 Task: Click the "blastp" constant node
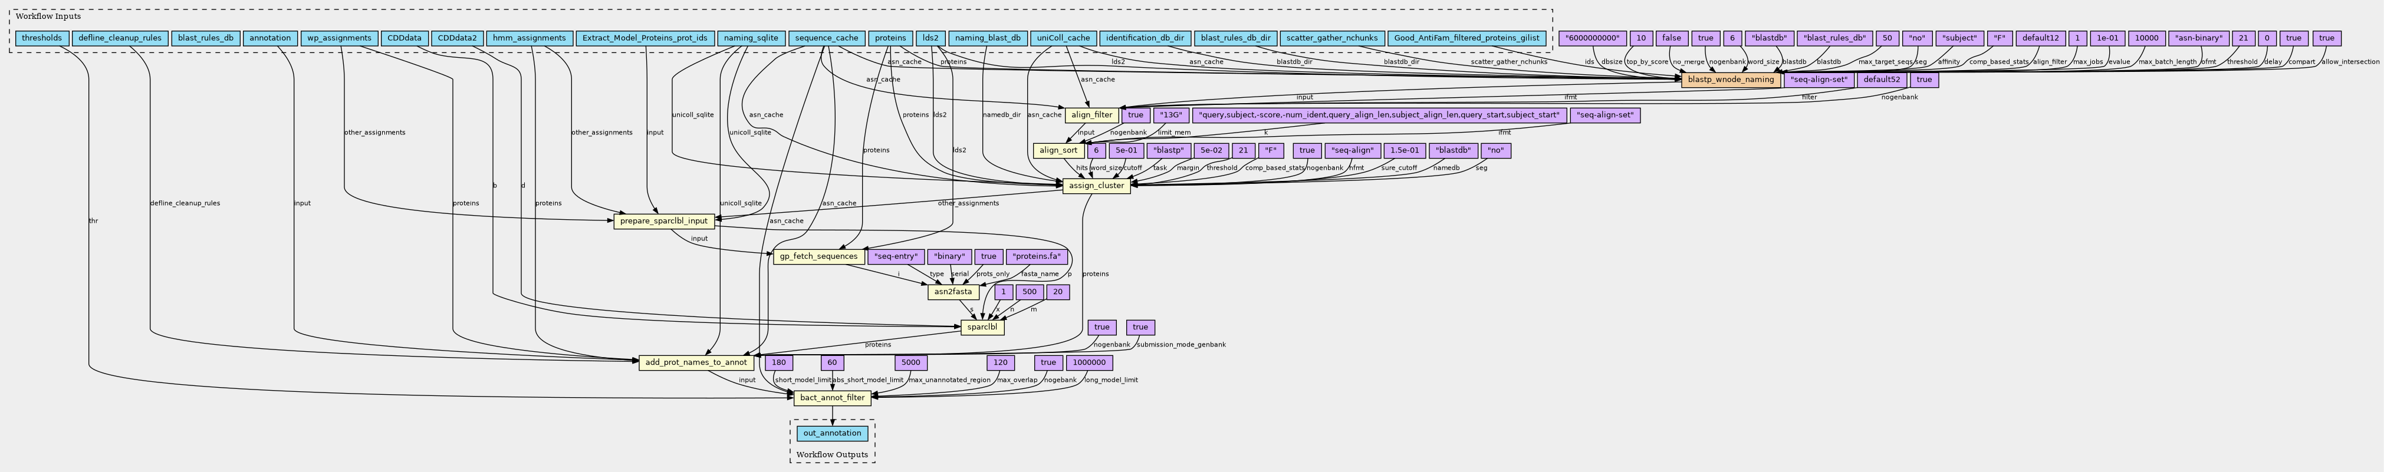(1168, 150)
